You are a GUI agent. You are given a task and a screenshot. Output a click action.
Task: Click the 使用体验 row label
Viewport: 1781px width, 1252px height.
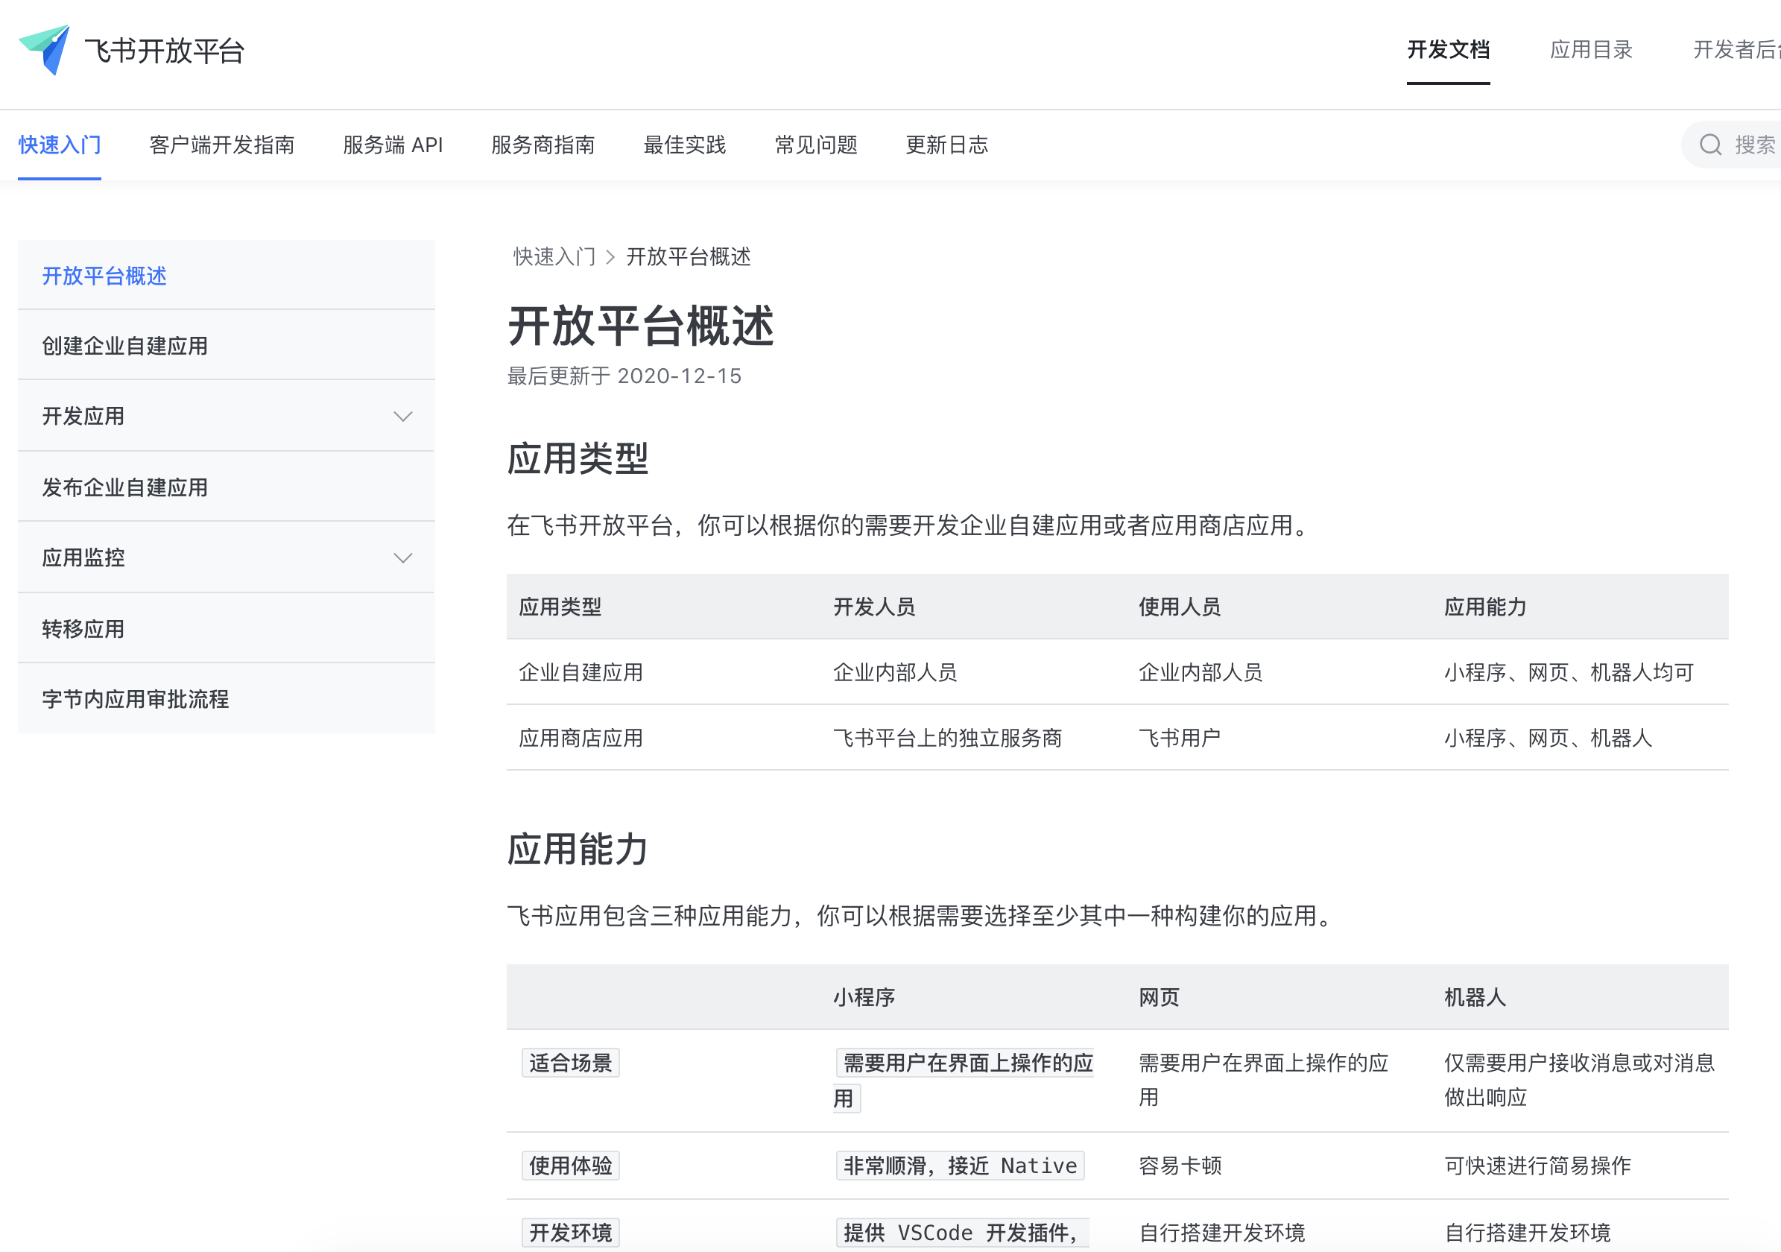point(571,1165)
